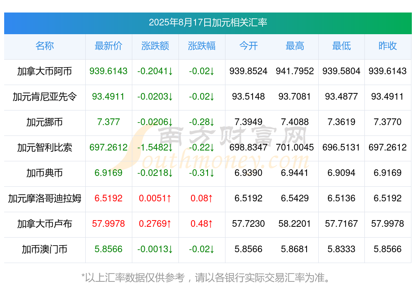
Task: Click the row name 加币澳门币
Action: [45, 249]
